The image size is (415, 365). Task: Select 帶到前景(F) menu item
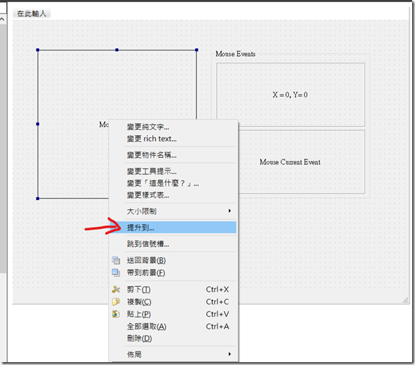[174, 273]
